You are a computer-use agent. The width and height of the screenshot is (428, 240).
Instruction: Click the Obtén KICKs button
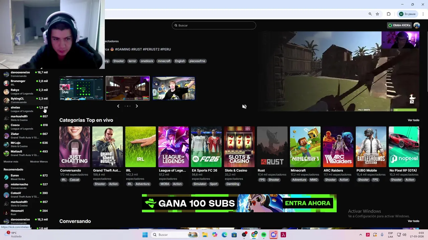399,25
